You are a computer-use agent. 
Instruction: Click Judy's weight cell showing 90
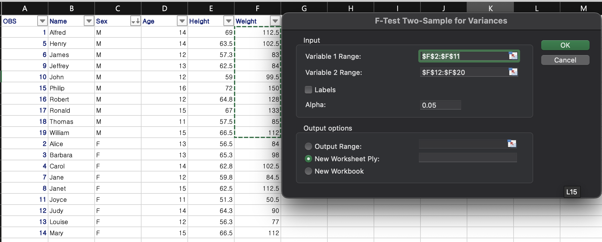258,211
